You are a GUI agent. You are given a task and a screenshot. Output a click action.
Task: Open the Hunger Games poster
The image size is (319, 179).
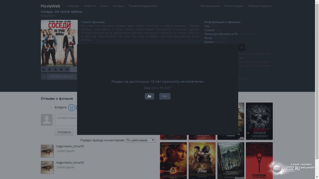pyautogui.click(x=173, y=161)
